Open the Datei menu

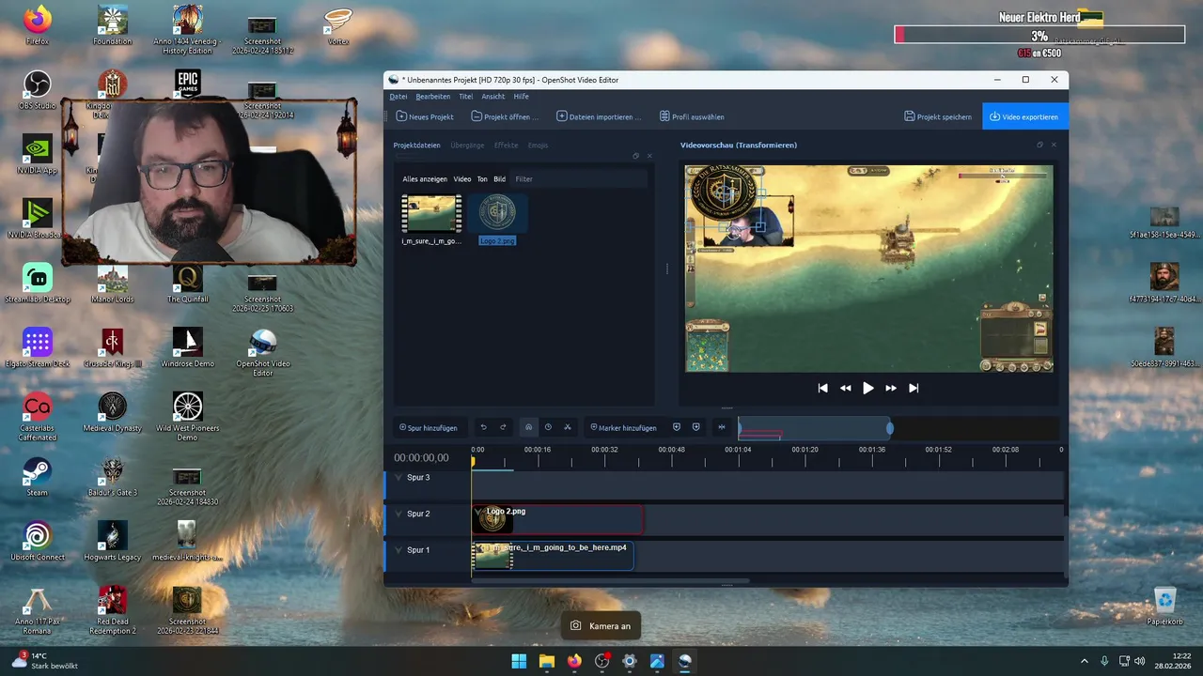pyautogui.click(x=398, y=96)
